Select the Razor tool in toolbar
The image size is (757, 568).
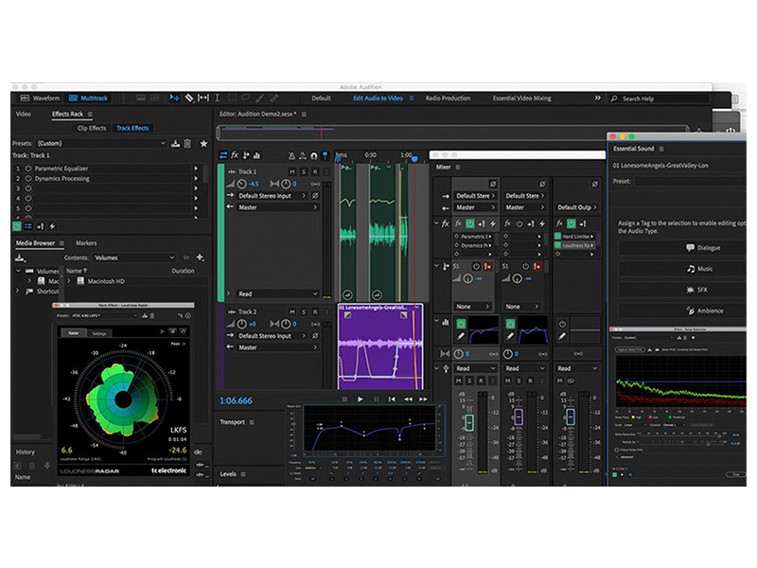pos(189,98)
